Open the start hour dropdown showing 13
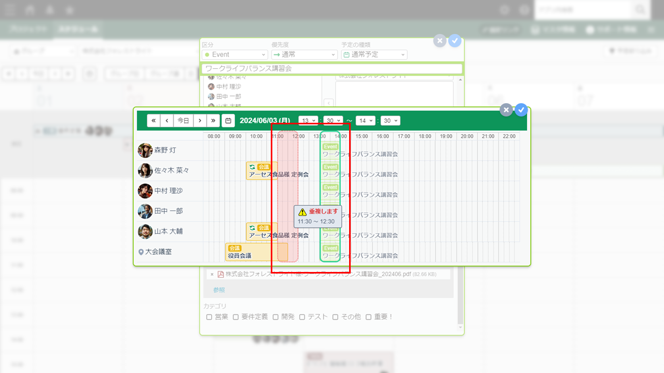664x373 pixels. tap(308, 121)
